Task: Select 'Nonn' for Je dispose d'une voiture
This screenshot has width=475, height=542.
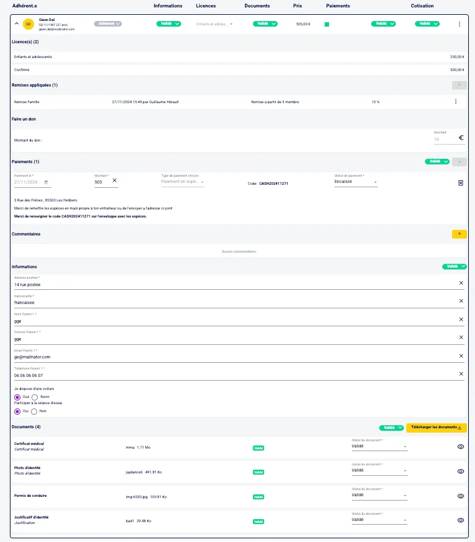Action: [35, 397]
